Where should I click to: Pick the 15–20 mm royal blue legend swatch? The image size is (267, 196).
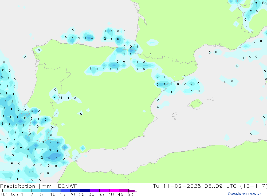pyautogui.click(x=65, y=191)
